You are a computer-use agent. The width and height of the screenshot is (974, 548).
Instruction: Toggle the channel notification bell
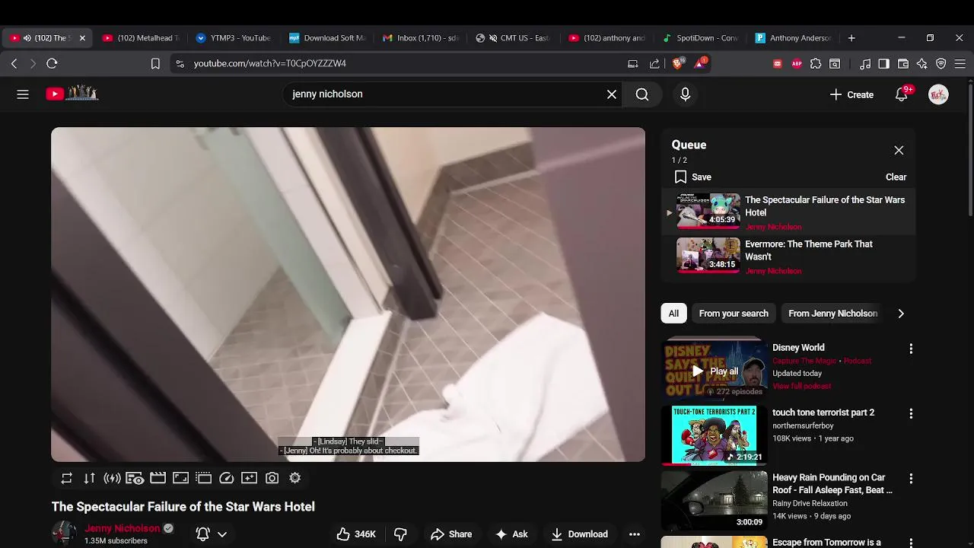point(203,534)
